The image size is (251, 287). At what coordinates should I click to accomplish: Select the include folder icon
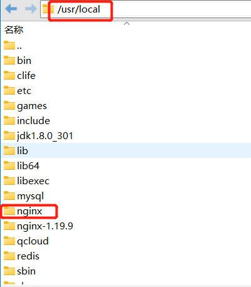pos(9,120)
